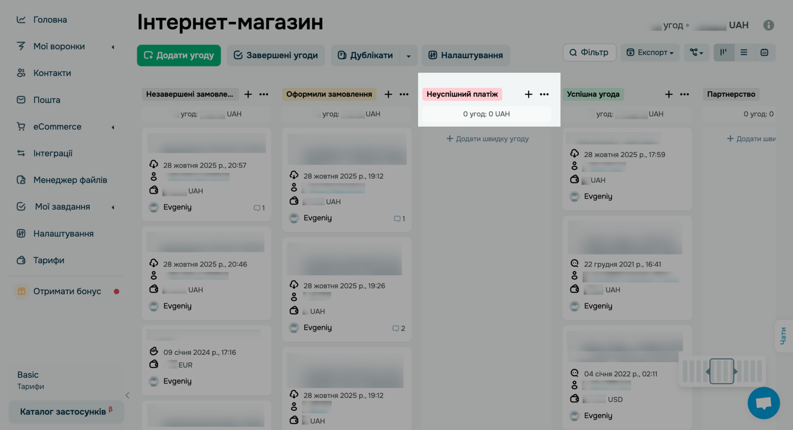Add deal to Незавершені замовлення column
793x430 pixels.
(x=248, y=94)
